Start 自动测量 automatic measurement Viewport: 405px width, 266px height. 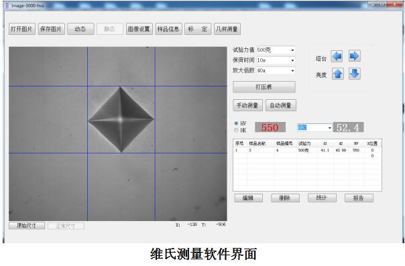click(x=280, y=105)
